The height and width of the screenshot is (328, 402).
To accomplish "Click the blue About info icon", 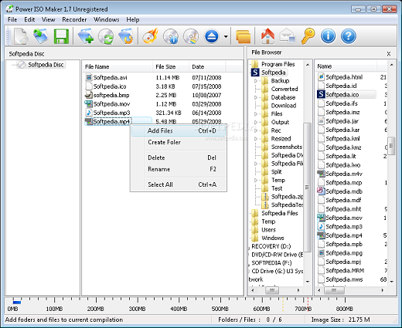I will [328, 36].
